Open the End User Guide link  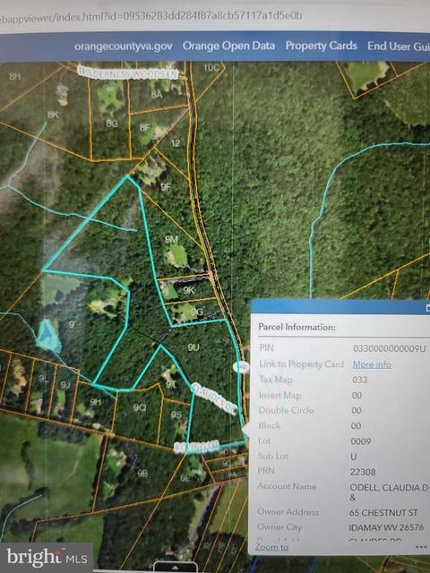point(399,46)
